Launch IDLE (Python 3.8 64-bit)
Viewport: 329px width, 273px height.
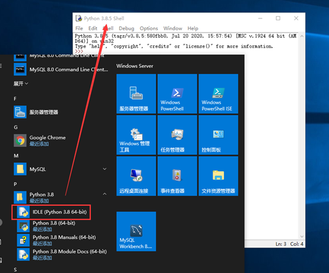tap(52, 212)
